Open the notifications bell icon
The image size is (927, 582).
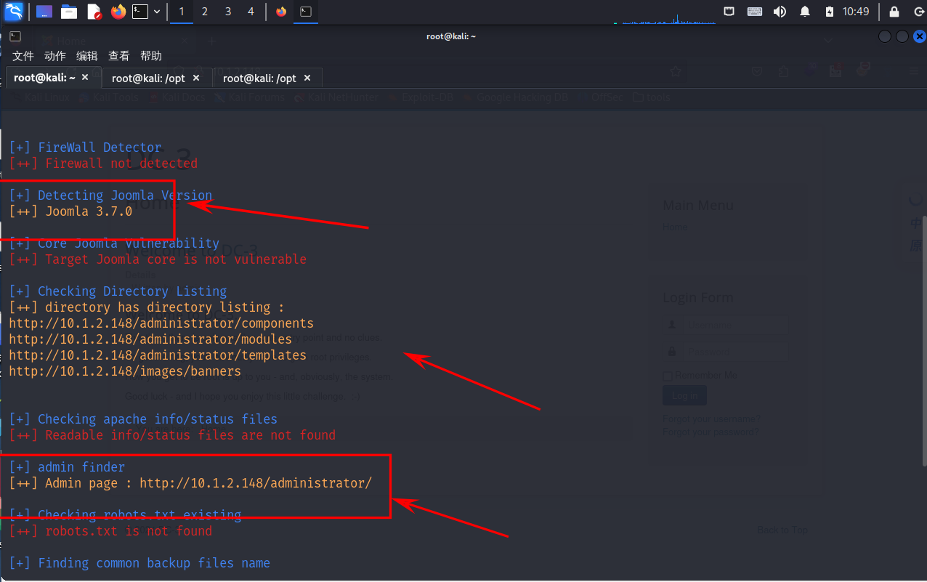(x=805, y=12)
